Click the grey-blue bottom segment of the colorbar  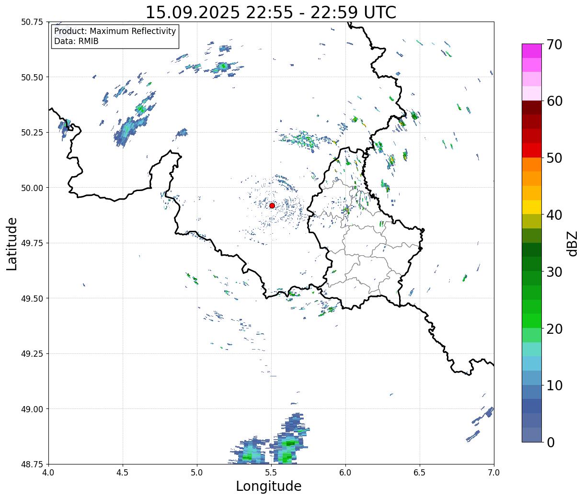[532, 434]
